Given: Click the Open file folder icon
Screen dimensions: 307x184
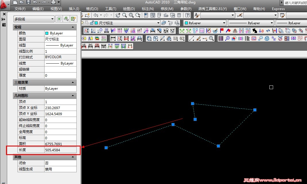Looking at the screenshot, I should point(22,2).
